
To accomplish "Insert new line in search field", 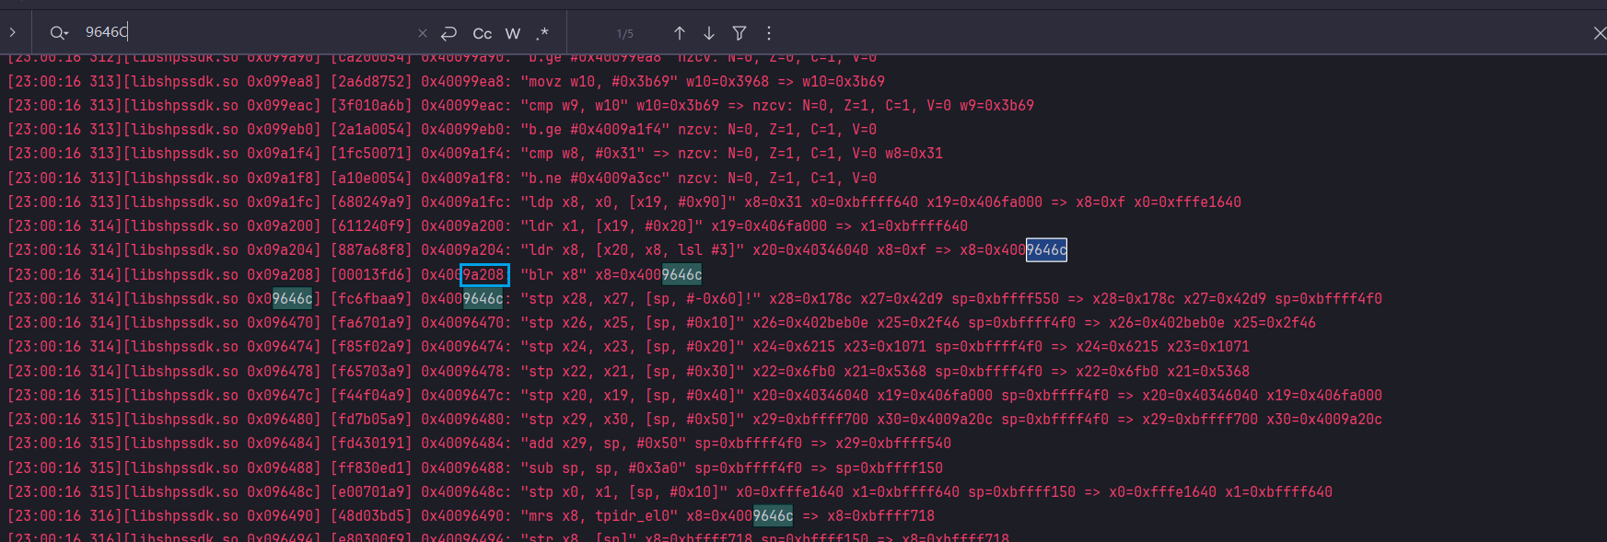I will (448, 33).
